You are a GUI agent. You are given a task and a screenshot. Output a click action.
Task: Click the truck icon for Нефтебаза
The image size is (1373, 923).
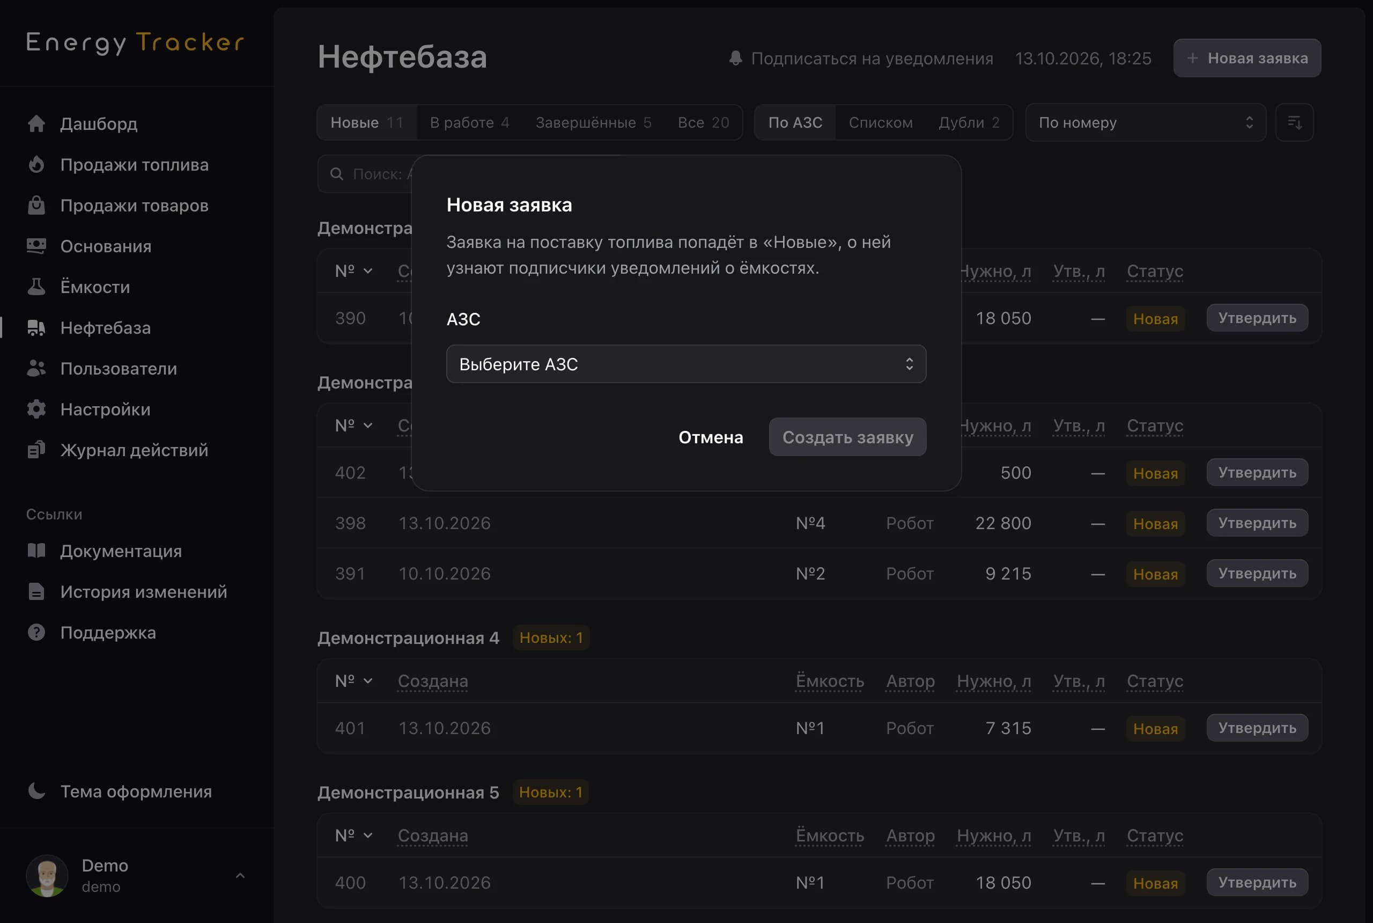tap(36, 327)
